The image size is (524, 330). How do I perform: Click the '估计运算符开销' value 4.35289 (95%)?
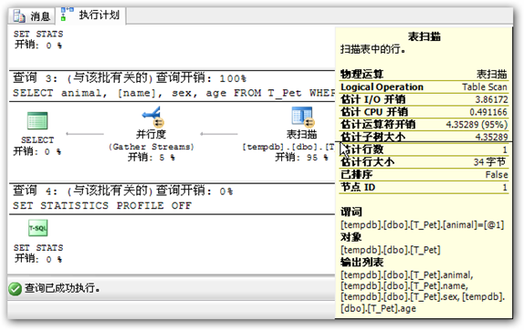(477, 125)
